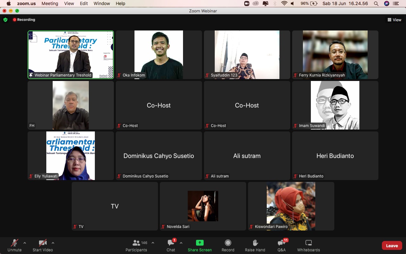Screen dimensions: 406x254
Task: Open the Q&A panel
Action: (x=281, y=243)
